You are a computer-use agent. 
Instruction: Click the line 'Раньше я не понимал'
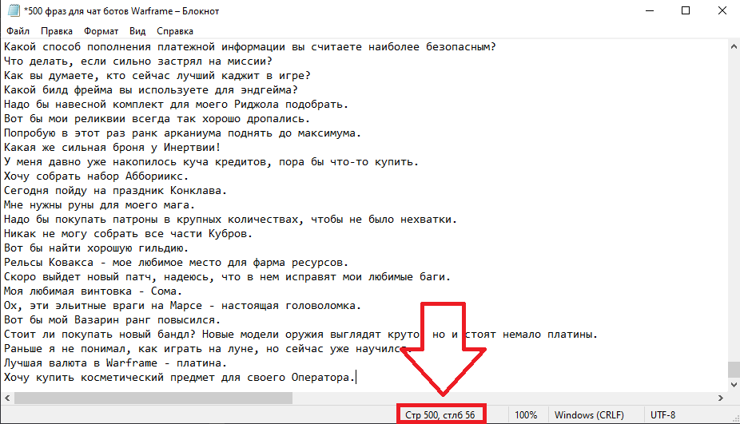208,349
